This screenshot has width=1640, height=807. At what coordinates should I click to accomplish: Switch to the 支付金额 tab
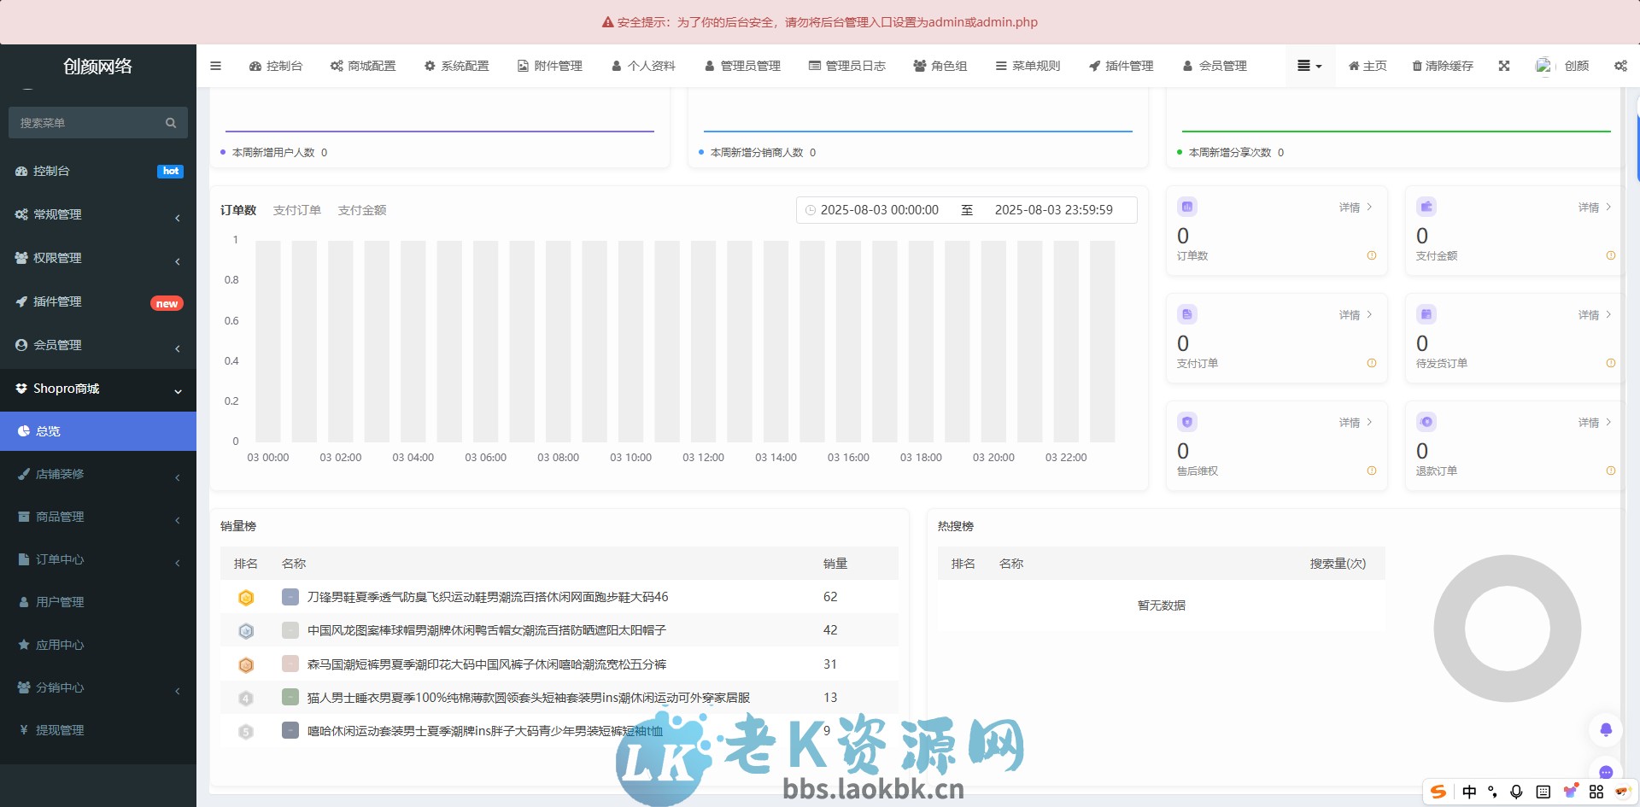tap(362, 209)
